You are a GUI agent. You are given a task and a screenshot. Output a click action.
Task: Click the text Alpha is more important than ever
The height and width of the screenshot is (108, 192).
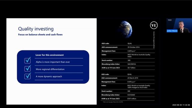[53, 62]
